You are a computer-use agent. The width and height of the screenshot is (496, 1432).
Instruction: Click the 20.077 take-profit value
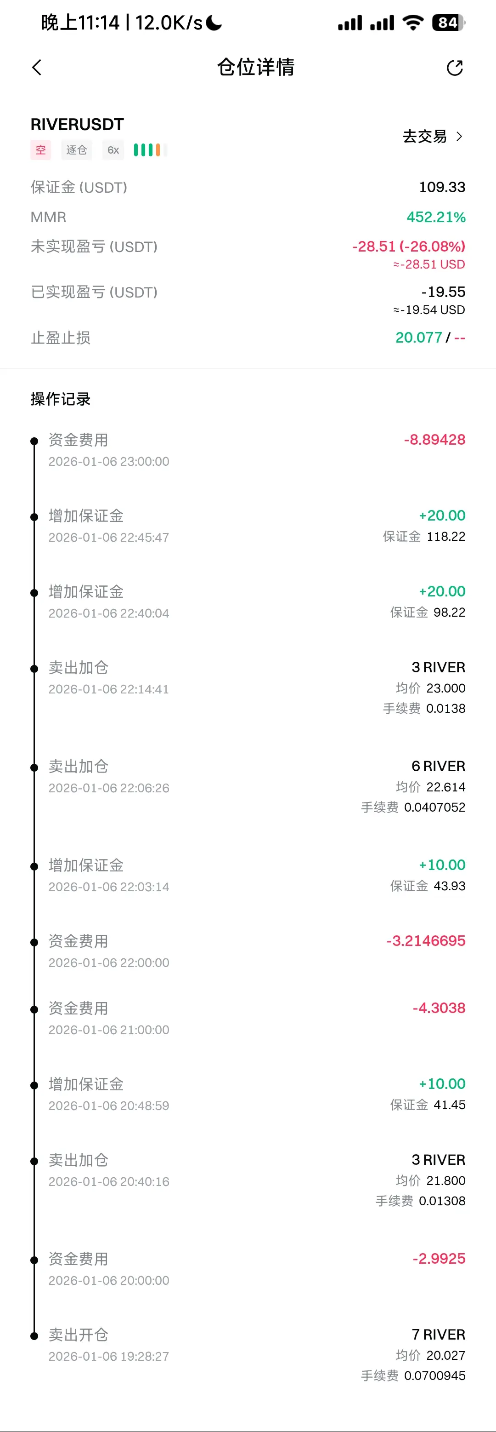click(x=419, y=338)
